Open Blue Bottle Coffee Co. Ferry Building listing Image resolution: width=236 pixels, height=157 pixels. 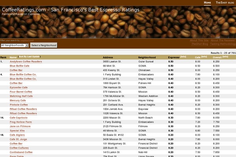(23, 75)
